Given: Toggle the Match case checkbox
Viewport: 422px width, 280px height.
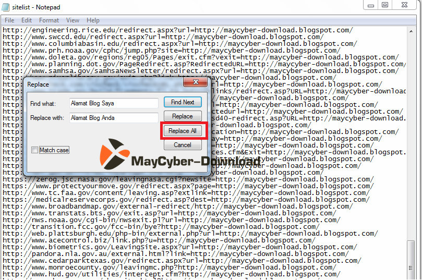Looking at the screenshot, I should click(34, 150).
